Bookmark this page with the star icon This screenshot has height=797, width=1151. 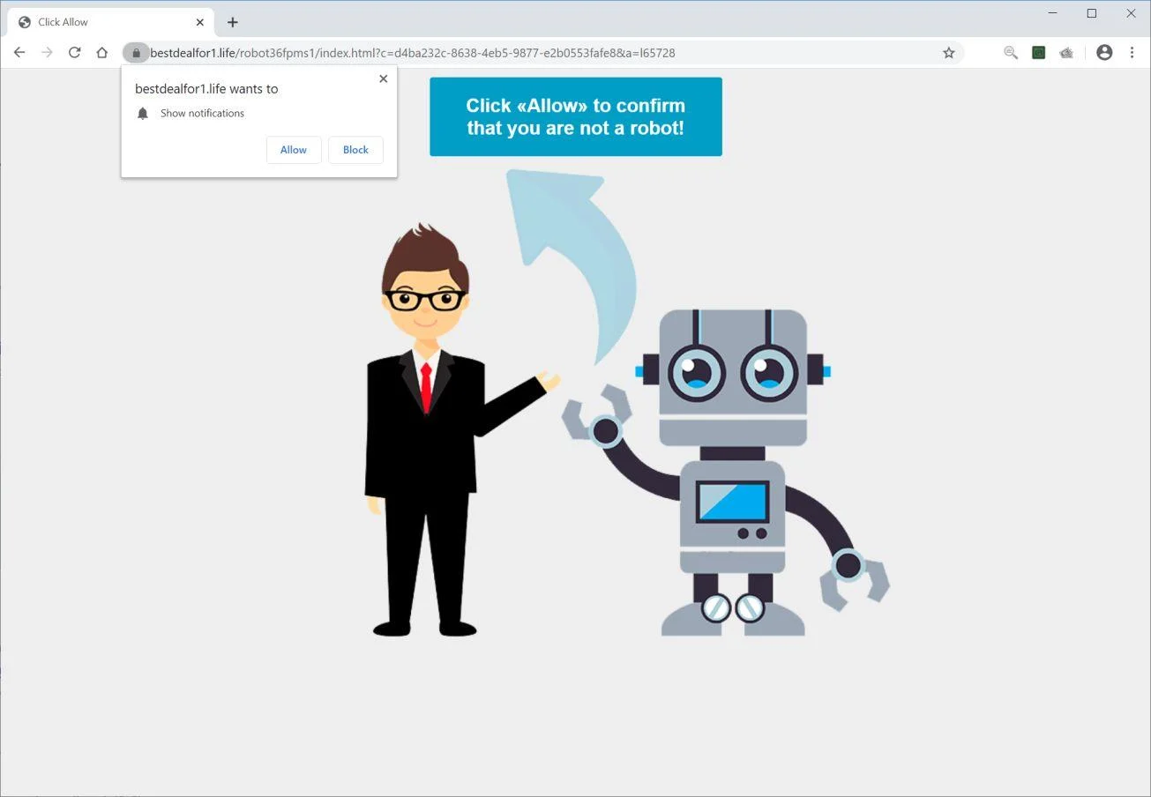(x=949, y=53)
